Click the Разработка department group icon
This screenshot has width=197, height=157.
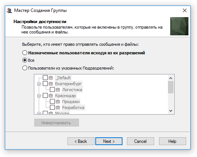58,108
